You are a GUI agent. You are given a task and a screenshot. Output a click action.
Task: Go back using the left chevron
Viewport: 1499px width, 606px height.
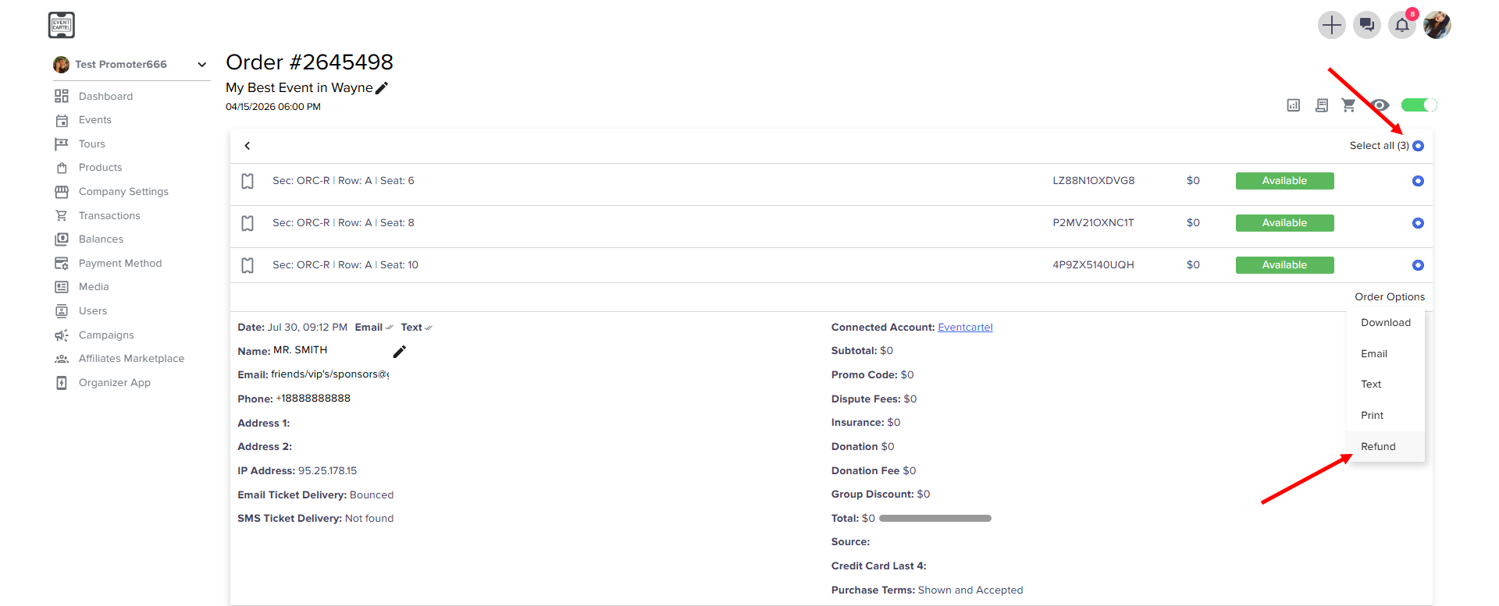[x=247, y=146]
